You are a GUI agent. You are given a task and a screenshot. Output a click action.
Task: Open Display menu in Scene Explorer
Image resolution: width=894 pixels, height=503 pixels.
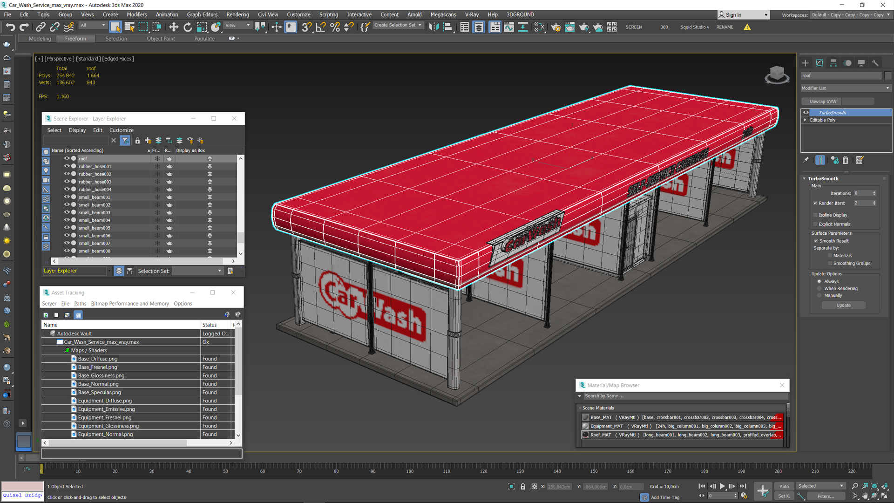[77, 130]
